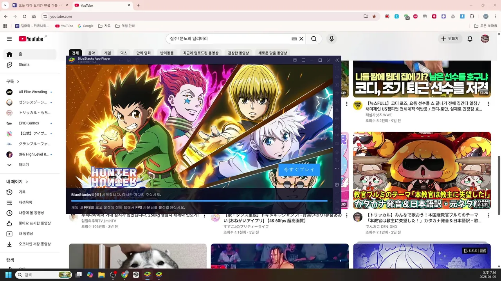
Task: Open the 자료 bookmarks folder
Action: [x=104, y=26]
